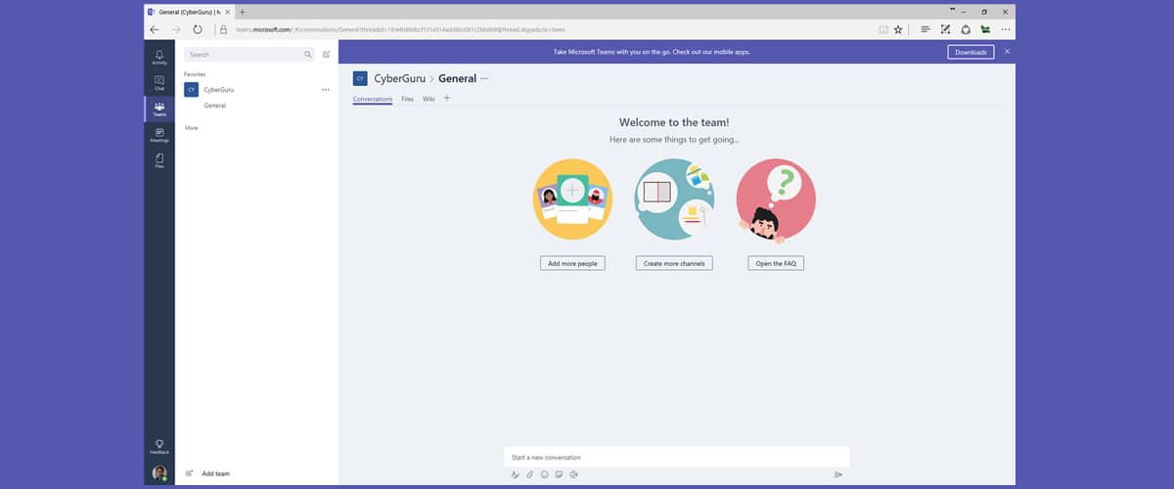Open the format text option
This screenshot has height=489, width=1174.
(x=516, y=474)
